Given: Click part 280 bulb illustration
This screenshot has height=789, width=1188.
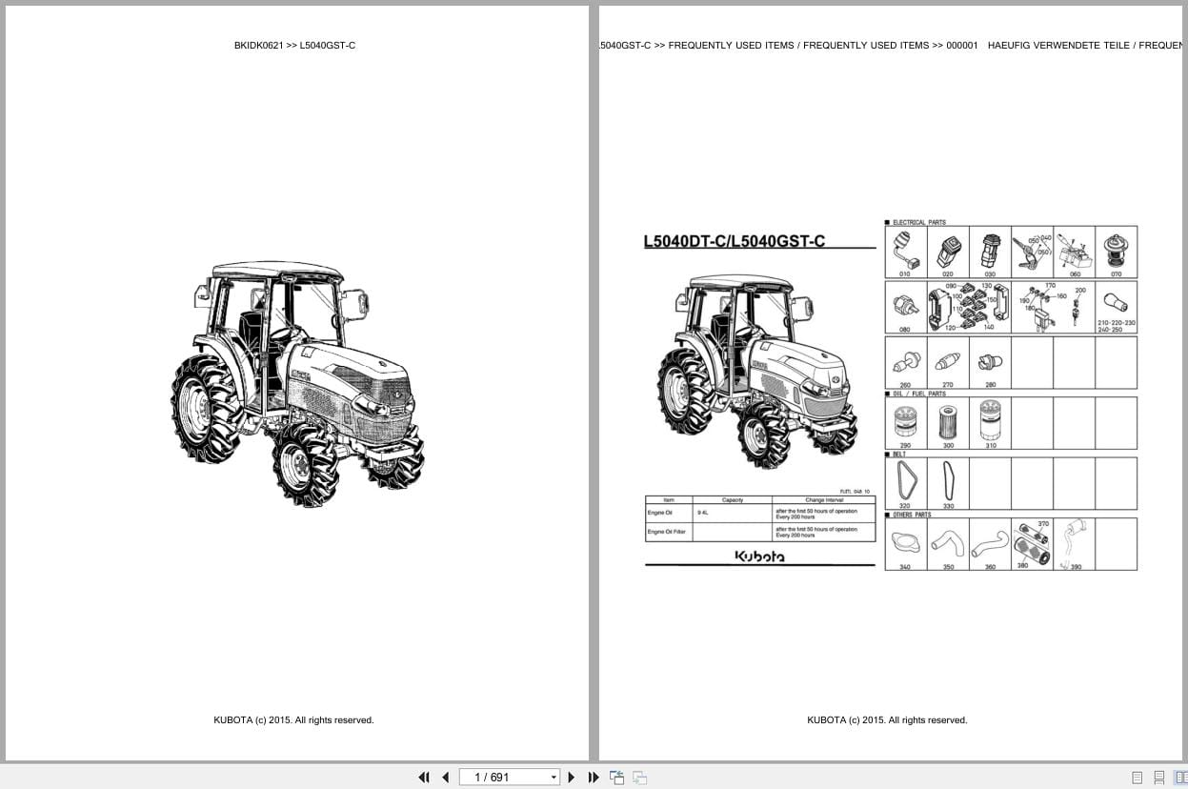Looking at the screenshot, I should point(990,363).
